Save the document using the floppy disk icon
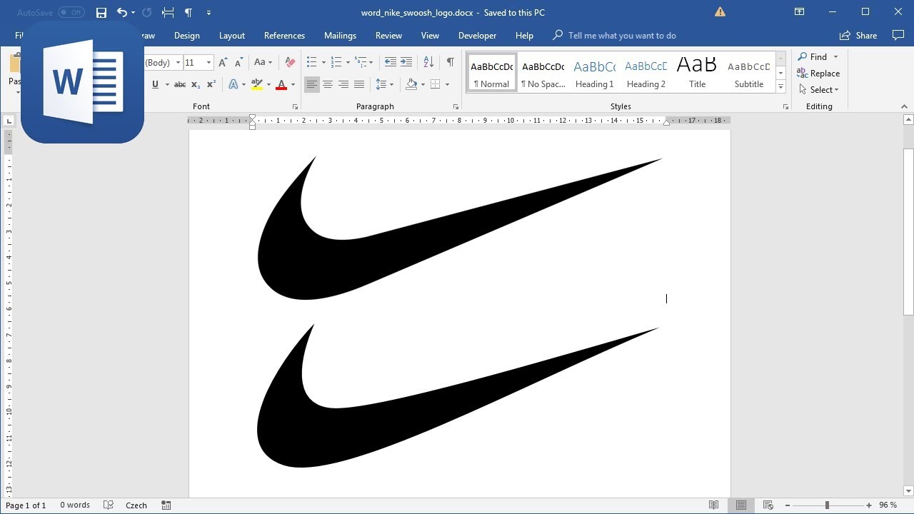The height and width of the screenshot is (514, 914). 101,12
